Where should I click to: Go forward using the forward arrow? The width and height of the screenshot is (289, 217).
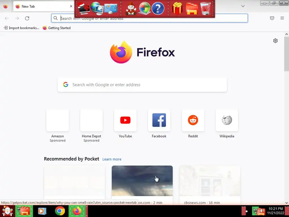point(17,18)
